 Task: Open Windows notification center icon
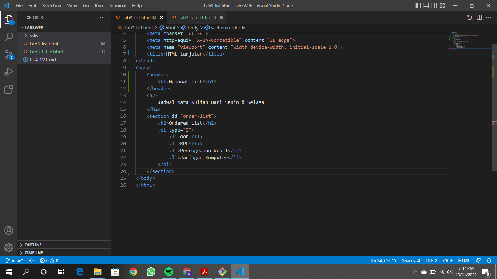(x=486, y=272)
